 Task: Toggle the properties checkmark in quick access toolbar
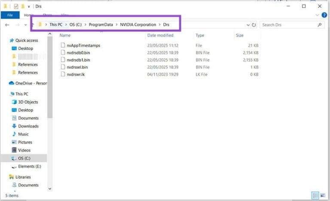[16, 6]
